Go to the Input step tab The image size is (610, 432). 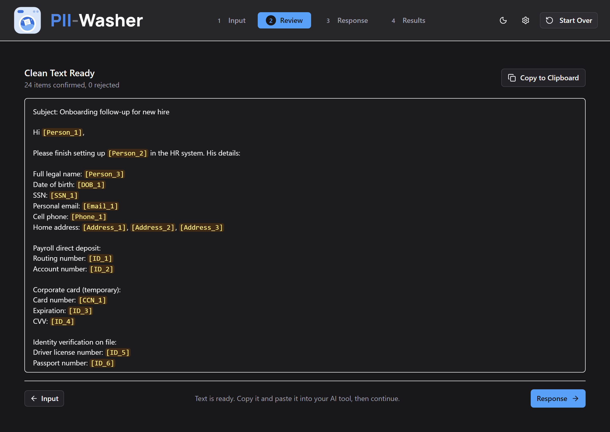point(231,20)
